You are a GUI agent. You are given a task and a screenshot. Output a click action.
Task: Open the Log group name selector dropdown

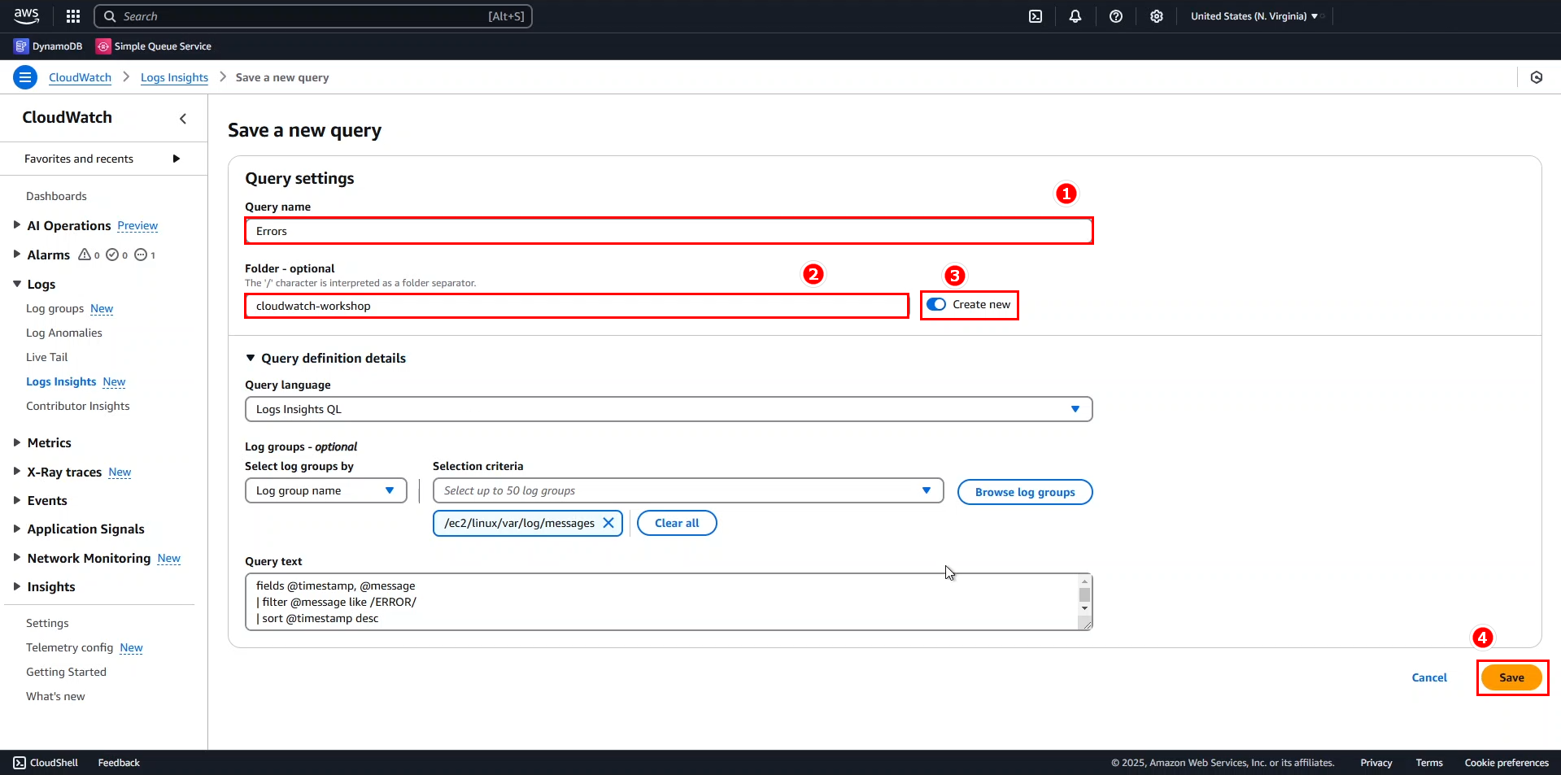(325, 490)
